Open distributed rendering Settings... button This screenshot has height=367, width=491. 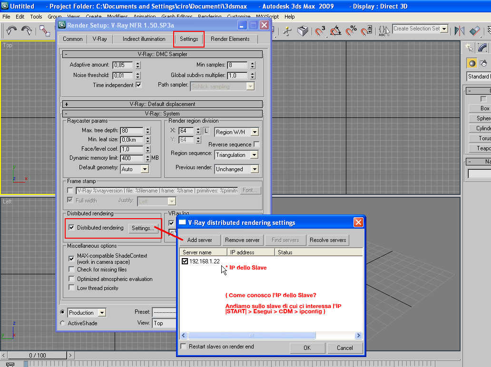143,228
